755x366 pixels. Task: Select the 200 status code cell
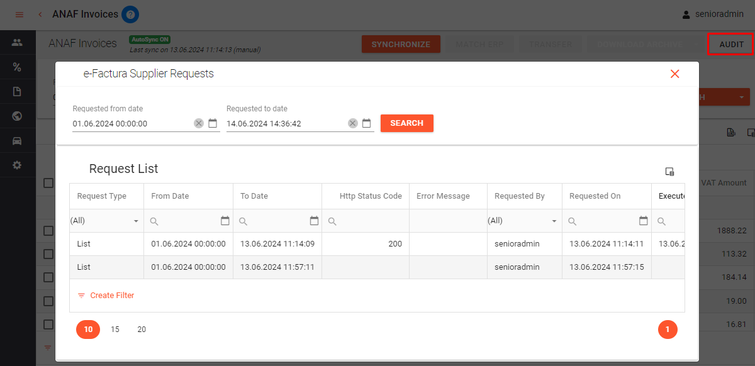pos(366,244)
